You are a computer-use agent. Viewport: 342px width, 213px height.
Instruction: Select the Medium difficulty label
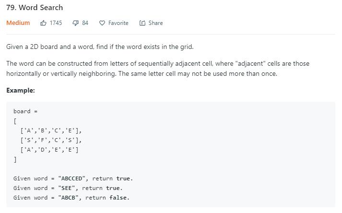tap(18, 23)
